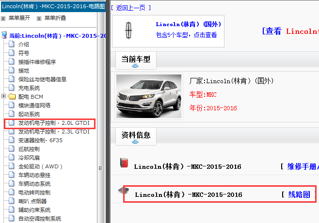The height and width of the screenshot is (223, 319).
Task: Click the page icon beside 充电系统
Action: click(12, 88)
